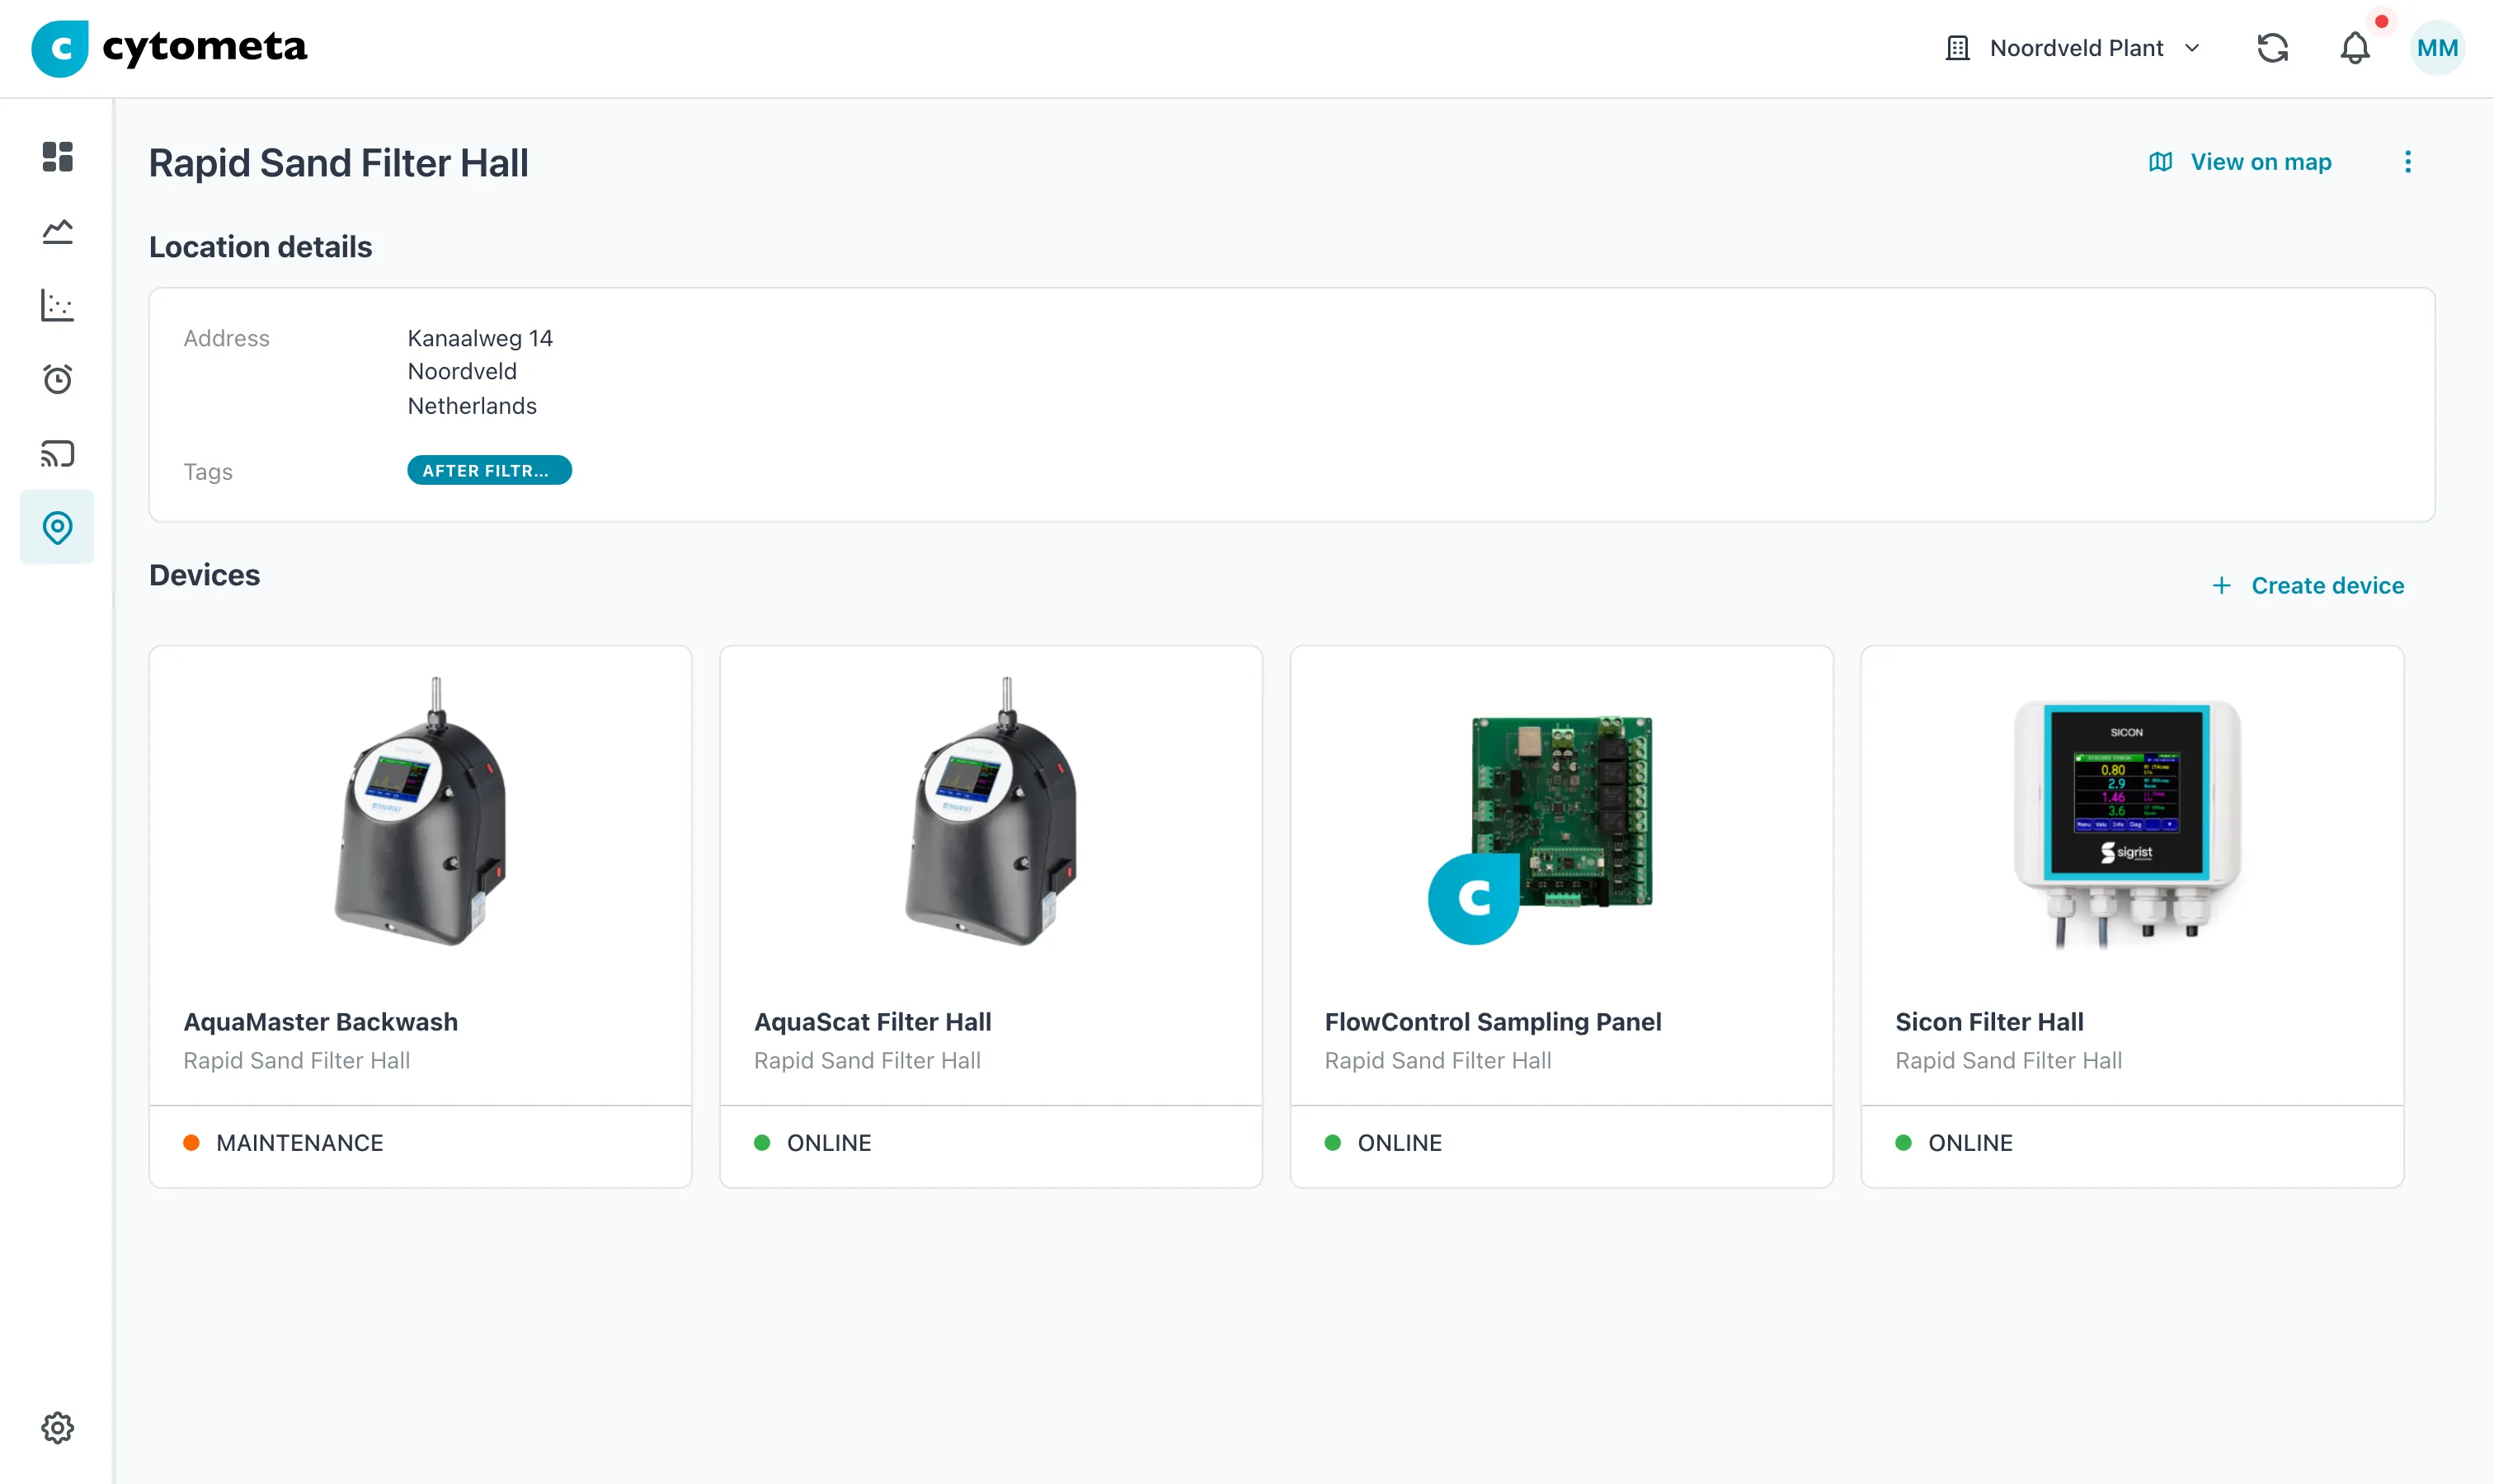2494x1484 pixels.
Task: Click the Sicon Filter Hall device title
Action: coord(1988,1022)
